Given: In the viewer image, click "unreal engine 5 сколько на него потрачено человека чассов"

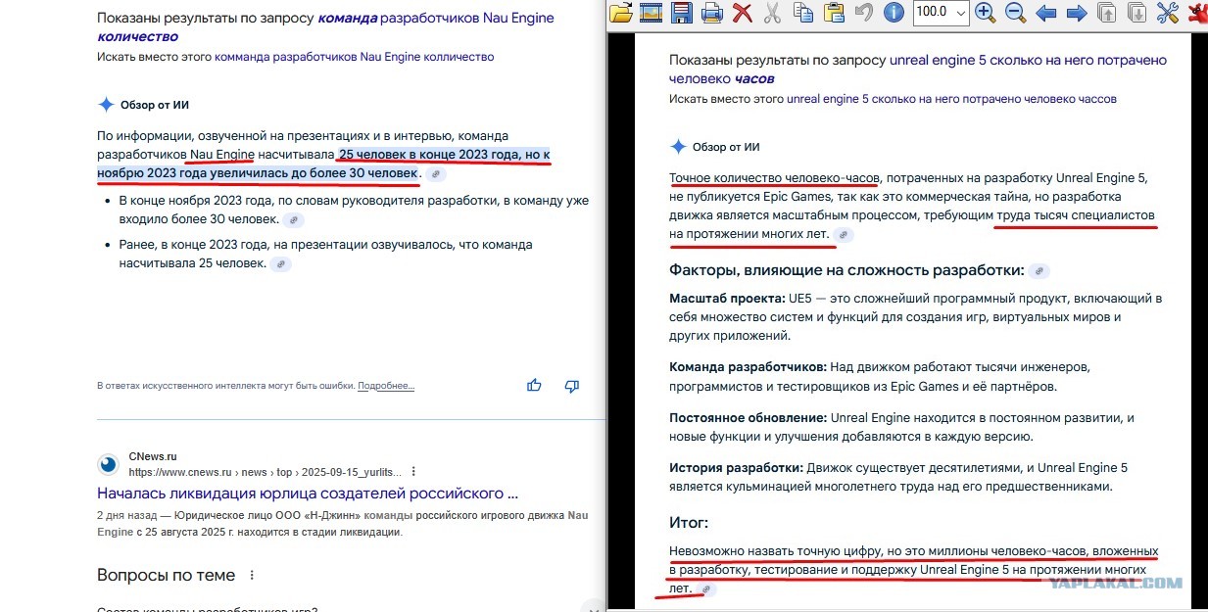Looking at the screenshot, I should click(951, 99).
